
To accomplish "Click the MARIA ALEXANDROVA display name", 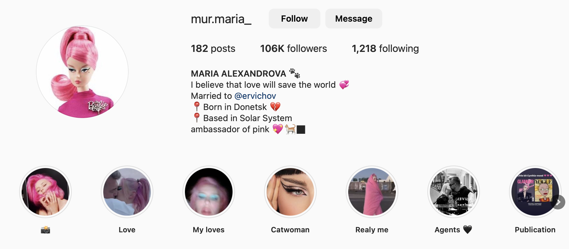I will [238, 74].
